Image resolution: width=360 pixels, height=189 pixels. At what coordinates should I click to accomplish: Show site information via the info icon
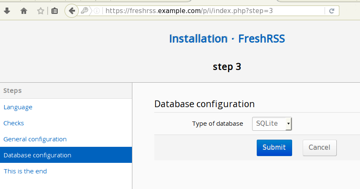click(x=97, y=11)
